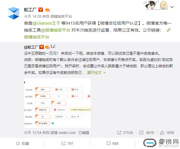
Task: Enlarge the lottery settings screenshot thumbnail
Action: pos(57,103)
